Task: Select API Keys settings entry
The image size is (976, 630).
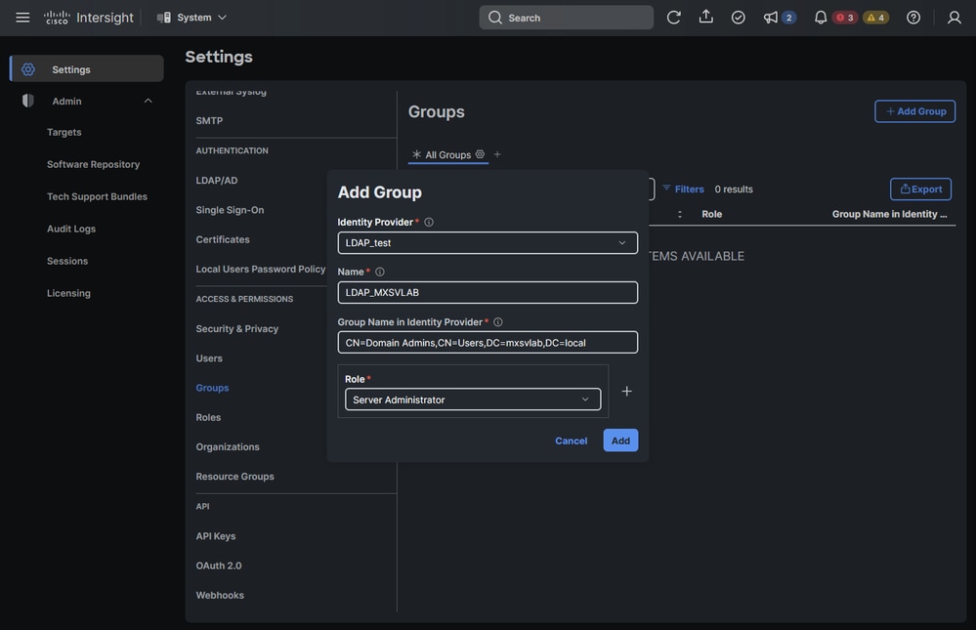Action: coord(216,536)
